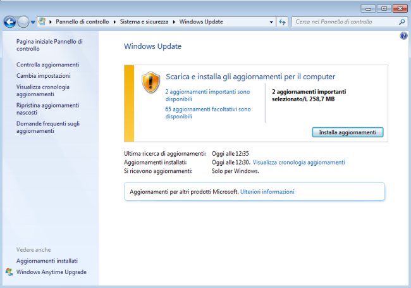Image resolution: width=411 pixels, height=288 pixels.
Task: Open Pagina iniziale Pannello di controllo
Action: [x=49, y=45]
